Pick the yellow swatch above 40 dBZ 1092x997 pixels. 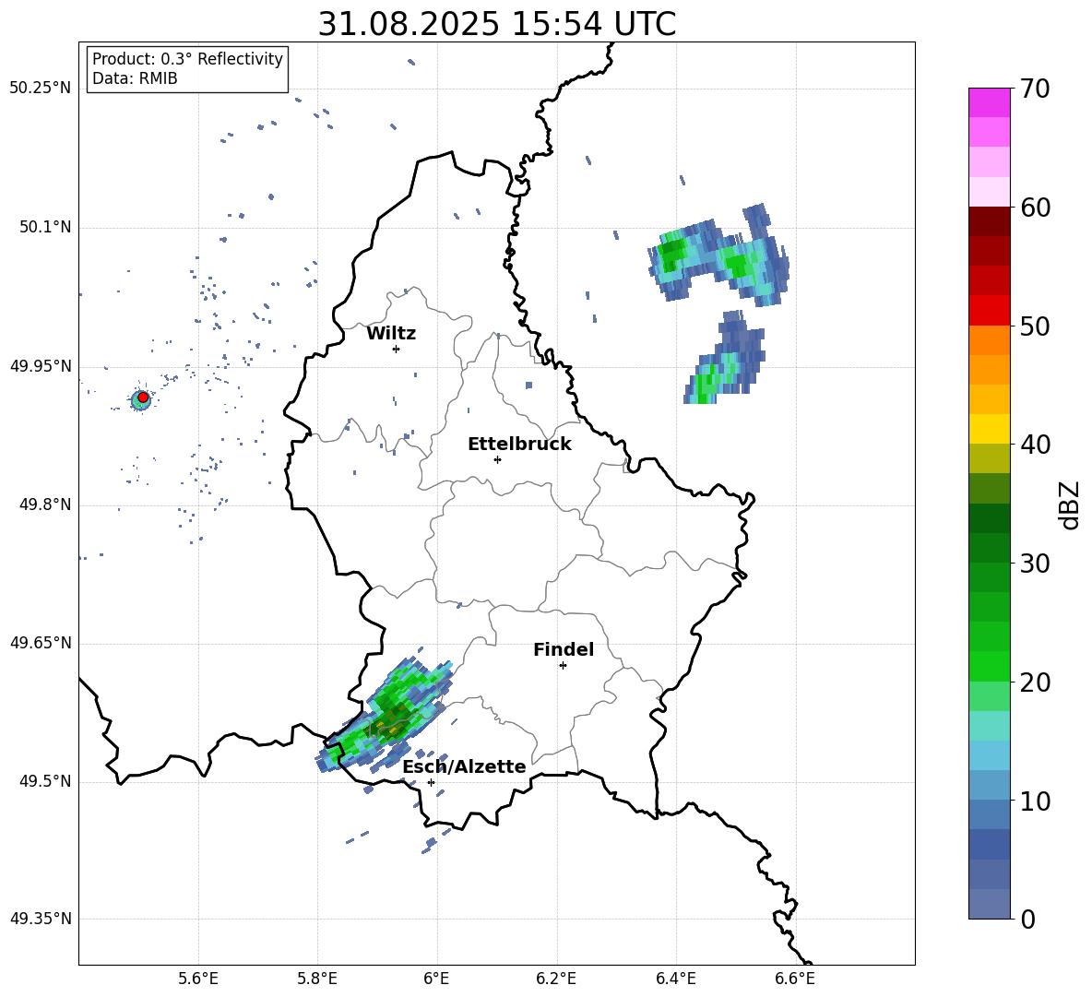[x=989, y=429]
